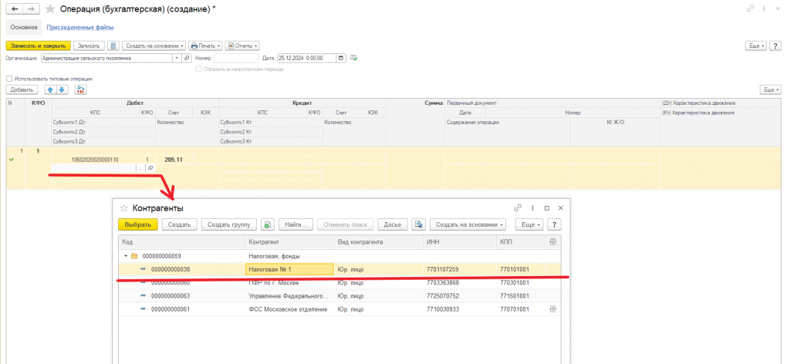Star the Контрагенты window as favorite
Screen dimensions: 790x364
pos(124,208)
